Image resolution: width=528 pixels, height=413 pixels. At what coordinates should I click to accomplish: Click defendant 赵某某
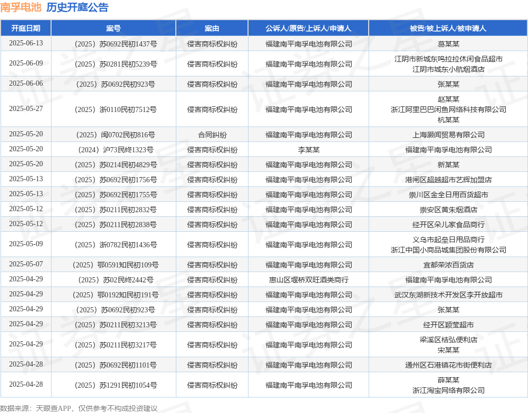coord(449,99)
